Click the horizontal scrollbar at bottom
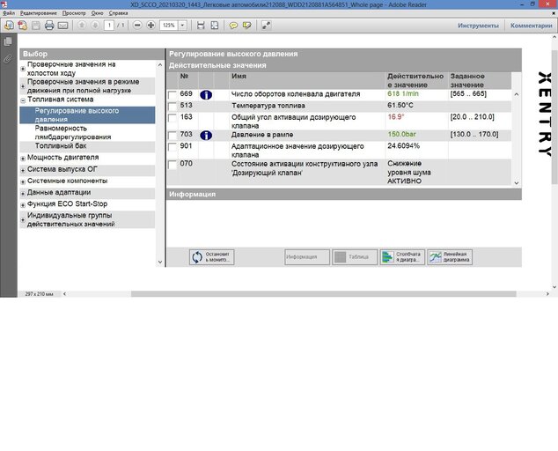Viewport: 558px width, 451px height. 324,294
